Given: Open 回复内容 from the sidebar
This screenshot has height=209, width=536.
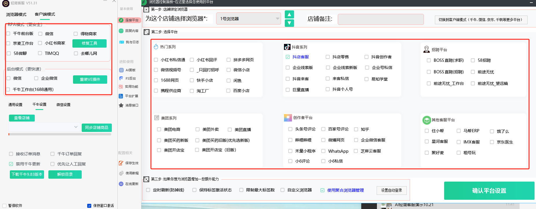Looking at the screenshot, I should pos(121,31).
